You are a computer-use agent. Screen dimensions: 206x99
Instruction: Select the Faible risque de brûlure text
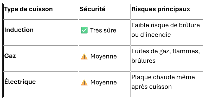[x=166, y=25]
